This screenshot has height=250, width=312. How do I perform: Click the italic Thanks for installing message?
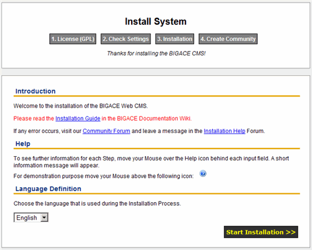[x=156, y=53]
